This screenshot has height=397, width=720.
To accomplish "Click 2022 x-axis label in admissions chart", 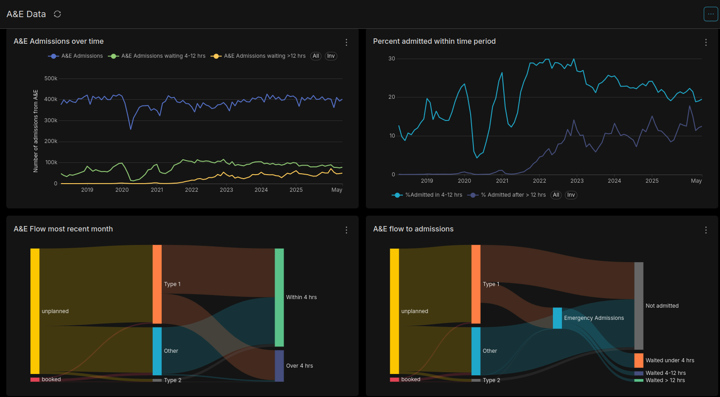I will point(192,190).
